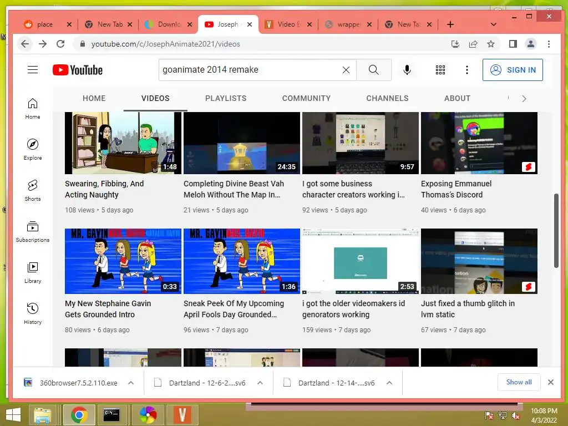Open Explore in the sidebar

point(33,150)
